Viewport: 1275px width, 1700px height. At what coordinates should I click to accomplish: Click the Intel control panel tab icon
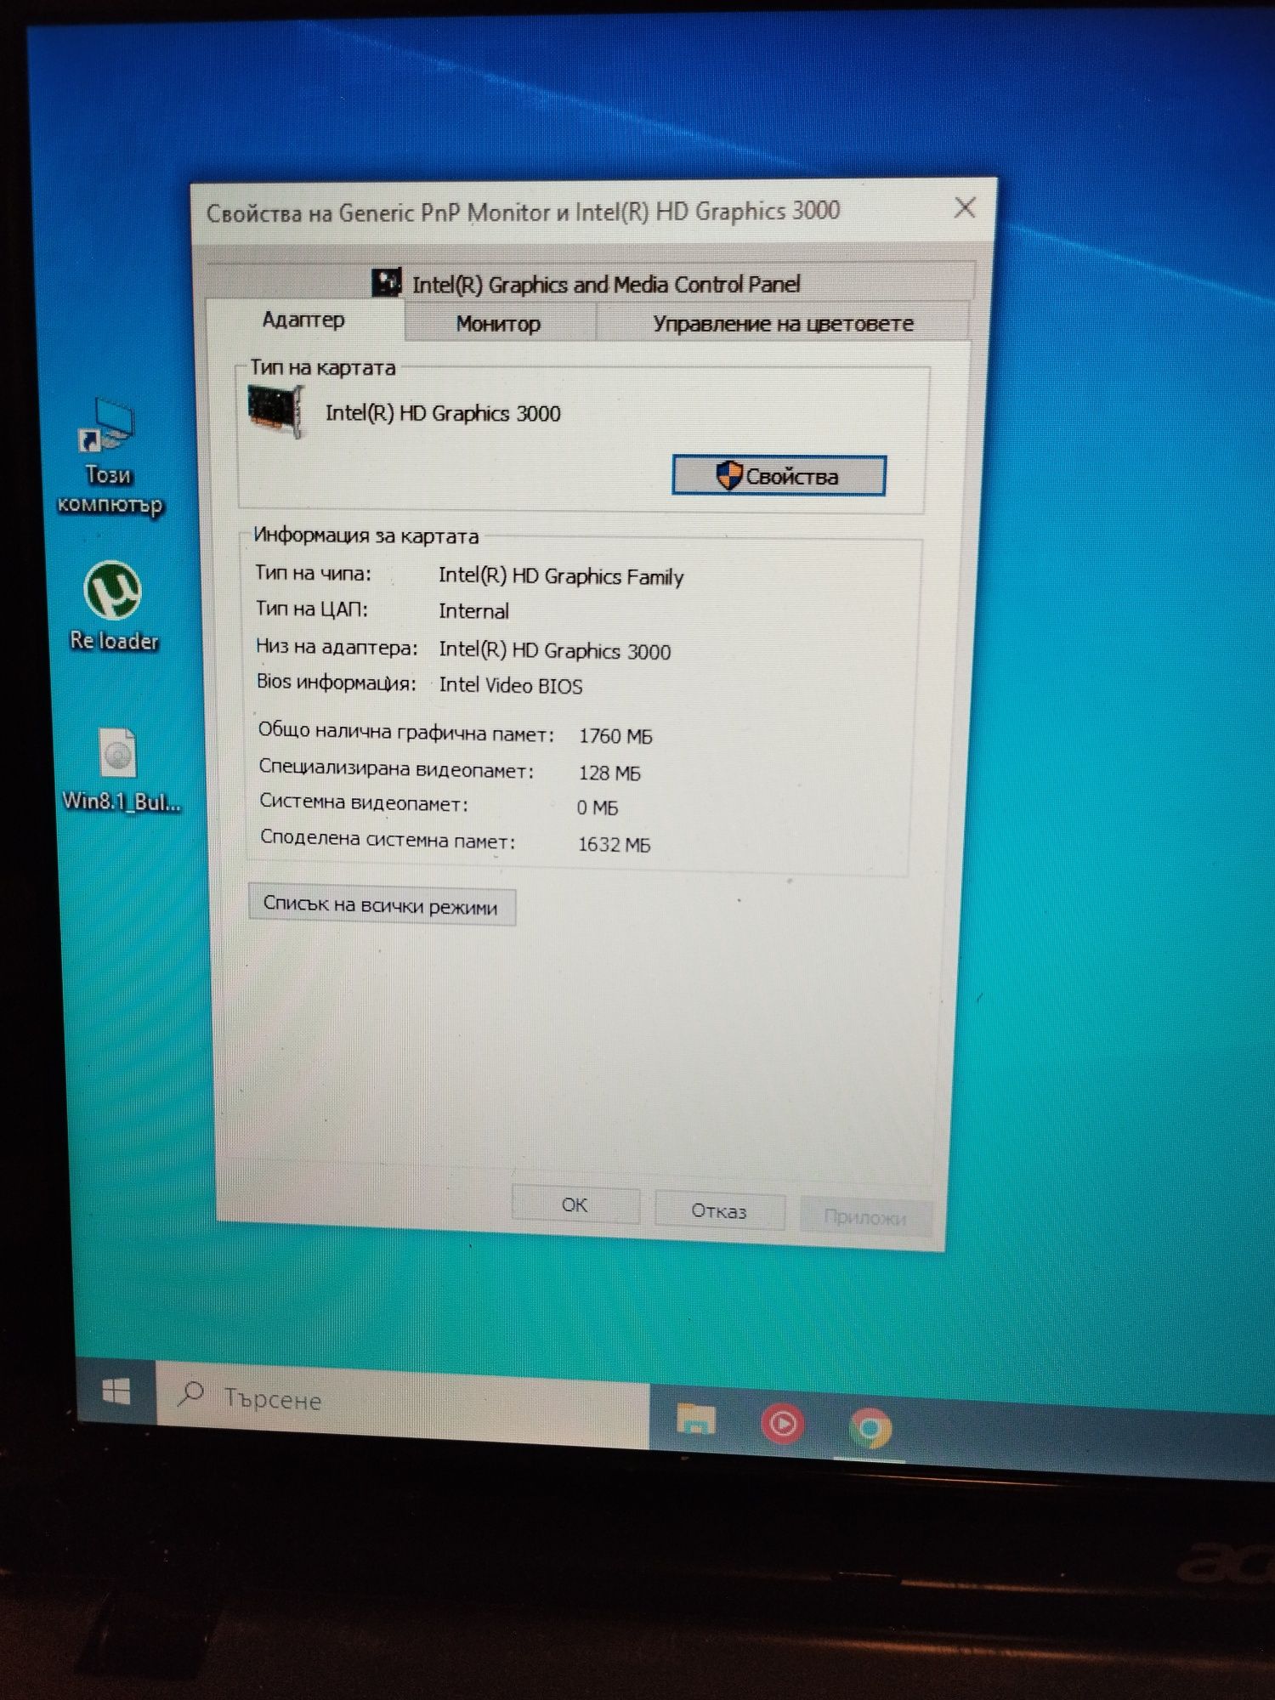(x=387, y=283)
